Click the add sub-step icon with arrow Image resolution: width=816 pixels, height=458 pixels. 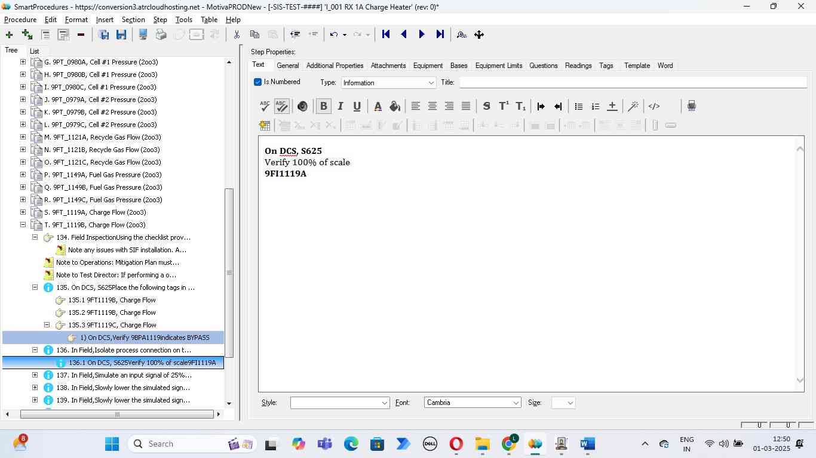click(27, 35)
